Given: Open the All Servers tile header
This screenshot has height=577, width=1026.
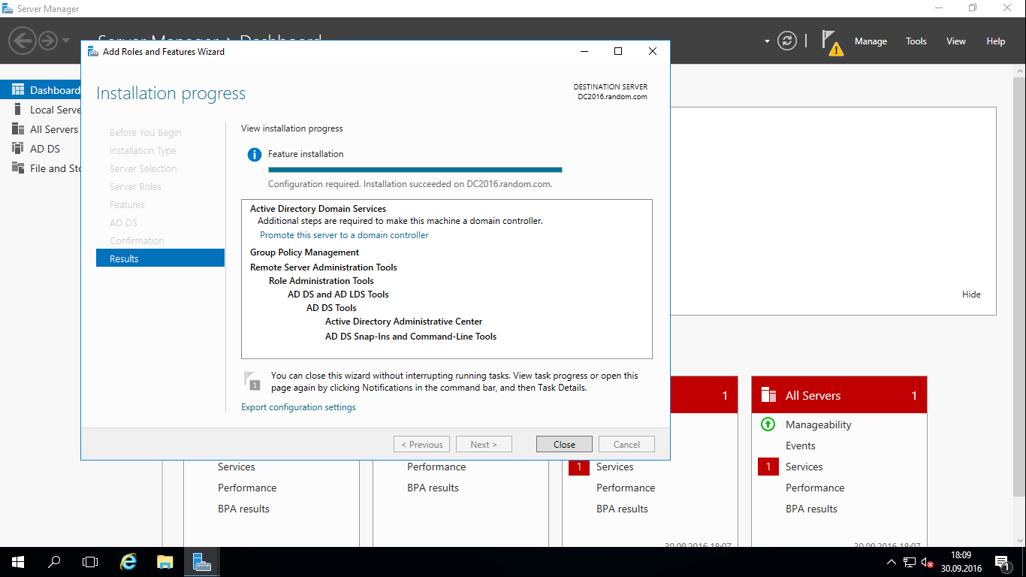Looking at the screenshot, I should [839, 395].
